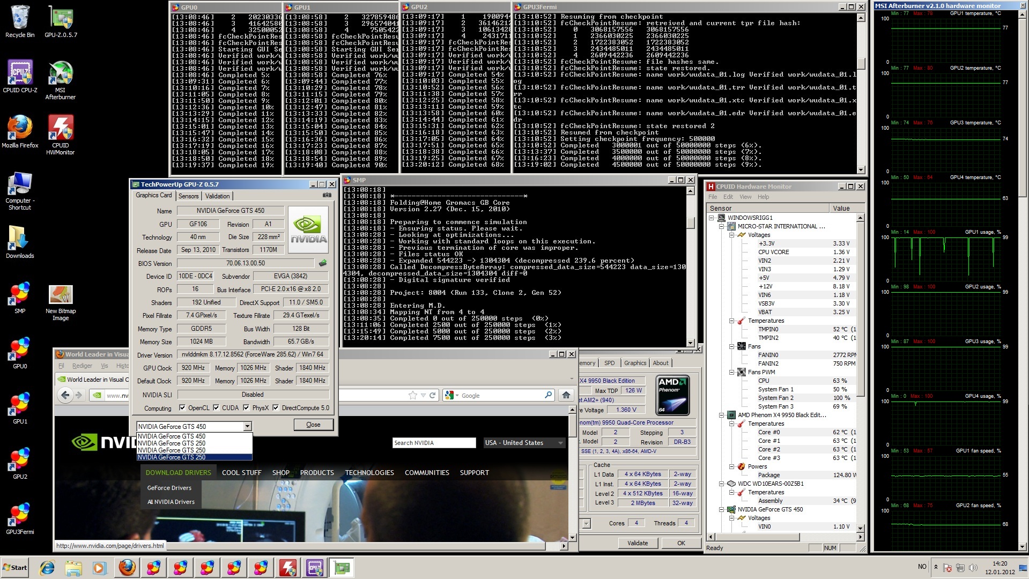Click the Search NVIDIA input field

[434, 443]
